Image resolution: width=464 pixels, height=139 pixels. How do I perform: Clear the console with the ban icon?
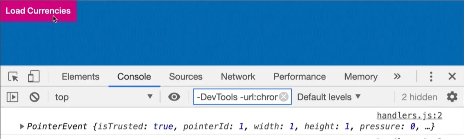(x=35, y=97)
